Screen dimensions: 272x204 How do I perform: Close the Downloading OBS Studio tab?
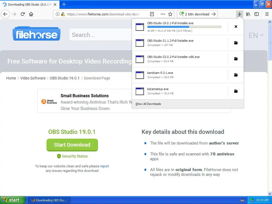point(55,5)
